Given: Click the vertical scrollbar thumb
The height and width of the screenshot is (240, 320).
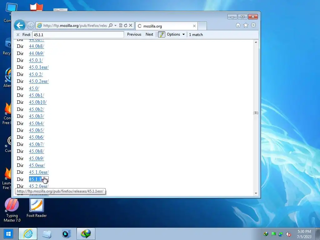Looking at the screenshot, I should click(x=256, y=113).
